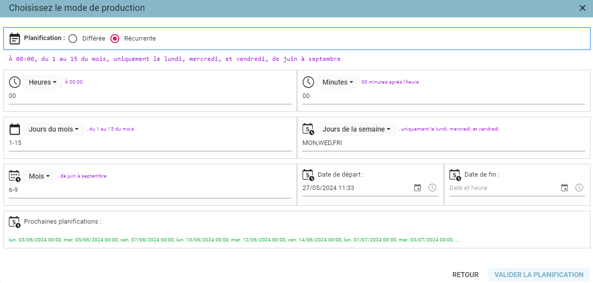This screenshot has width=593, height=283.
Task: Open the Mois dropdown
Action: [x=39, y=176]
